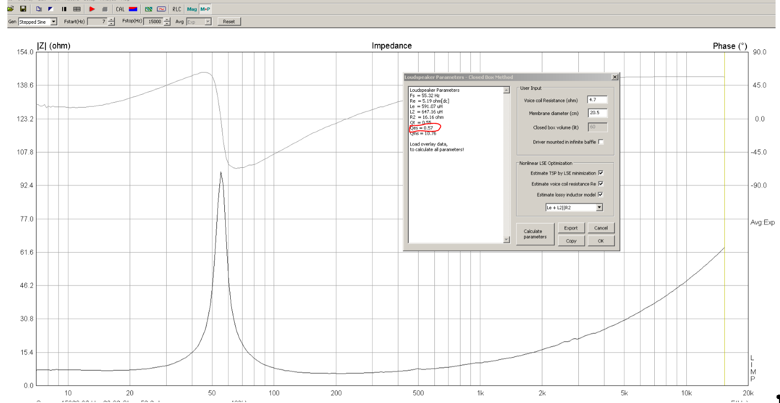Select the M+P magnitude and phase view

205,9
